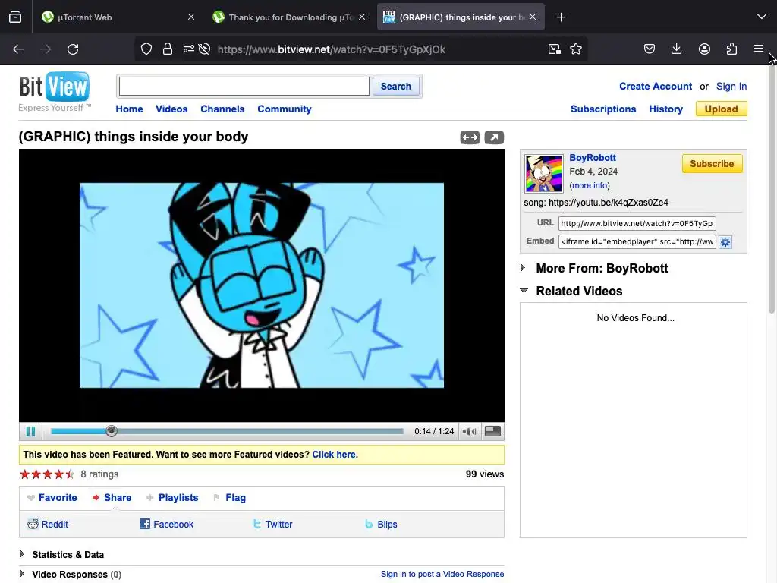This screenshot has width=777, height=583.
Task: Click the BitView logo
Action: point(55,92)
